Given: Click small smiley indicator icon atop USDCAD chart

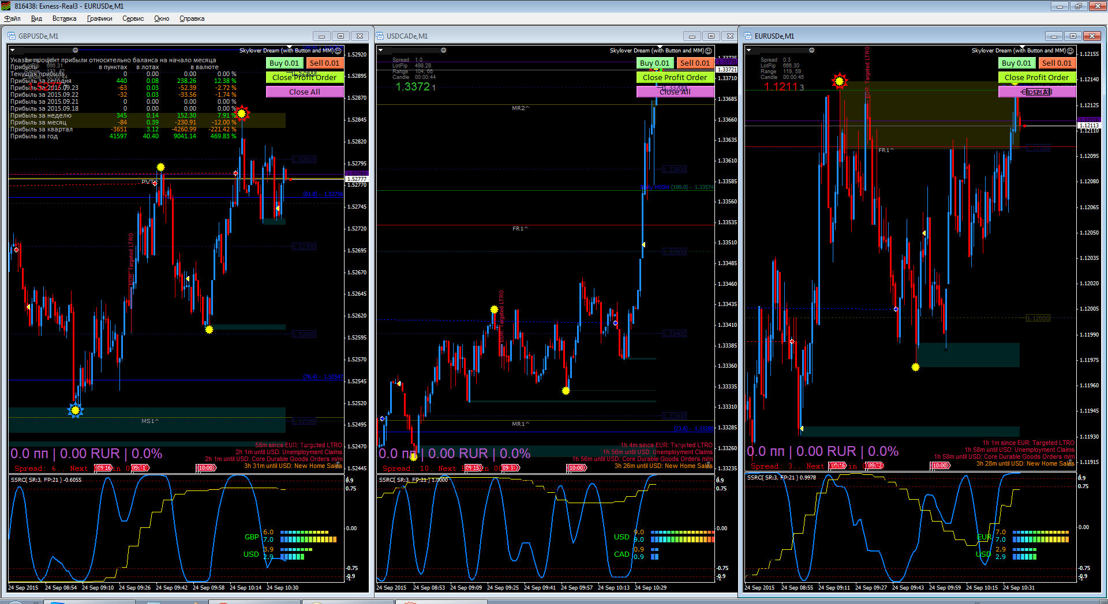Looking at the screenshot, I should 444,50.
